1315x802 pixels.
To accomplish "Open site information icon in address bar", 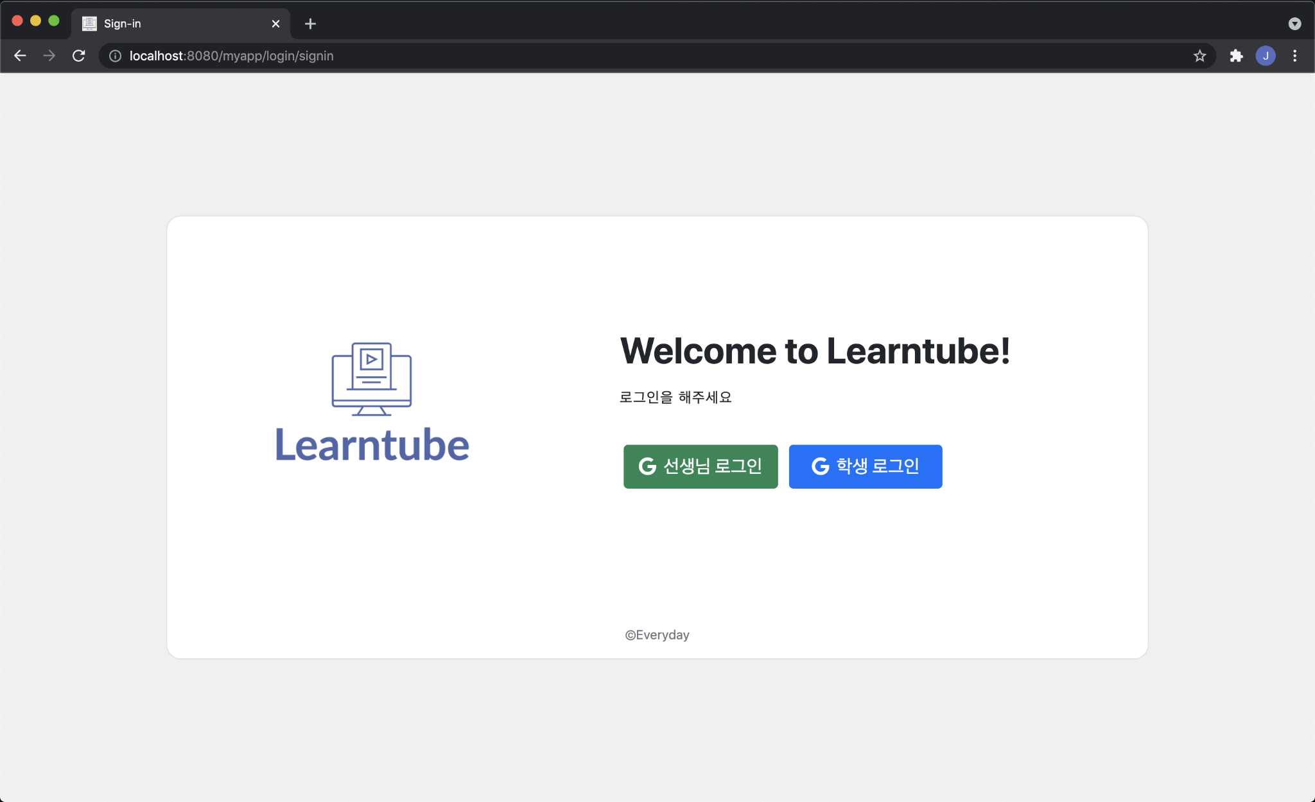I will (x=115, y=56).
